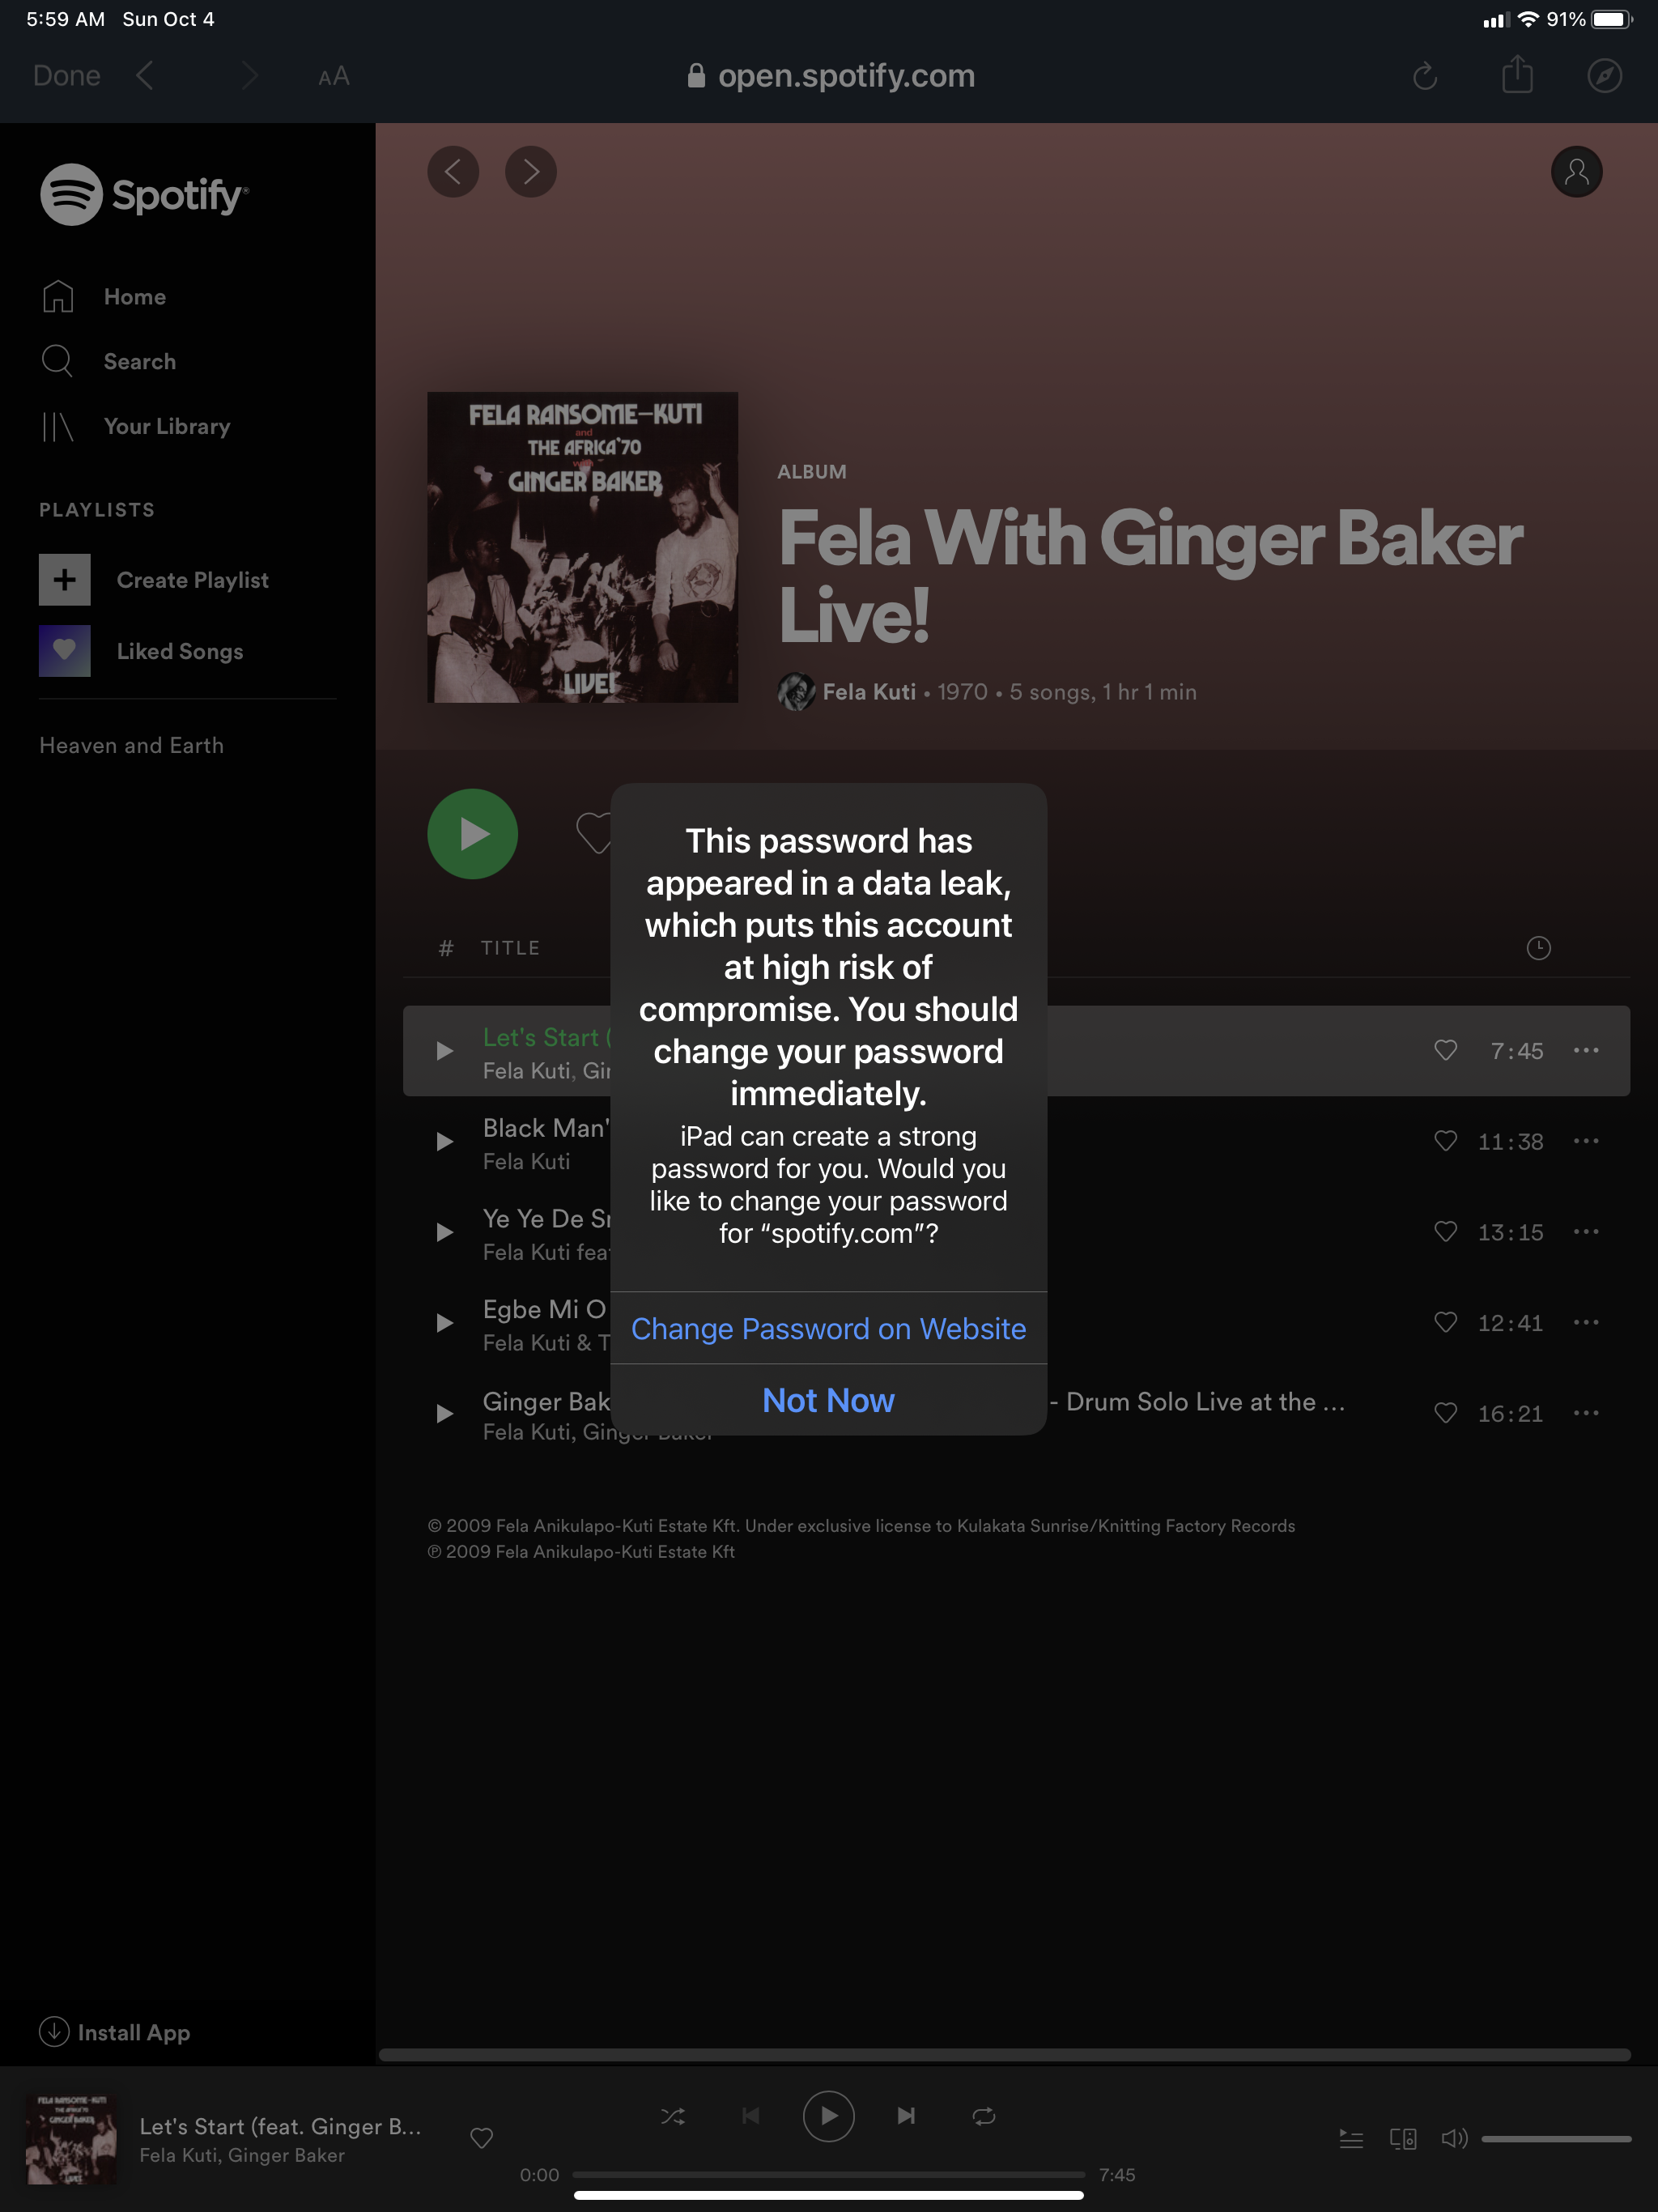Image resolution: width=1658 pixels, height=2212 pixels.
Task: Open connect to a device icon
Action: click(1403, 2139)
